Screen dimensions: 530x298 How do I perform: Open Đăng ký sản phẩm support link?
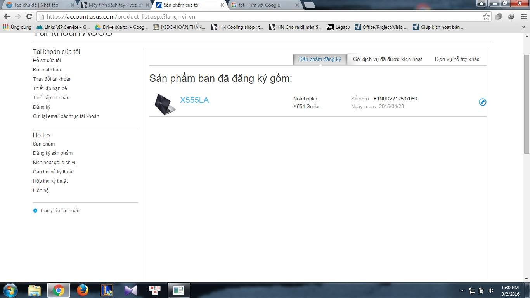53,153
